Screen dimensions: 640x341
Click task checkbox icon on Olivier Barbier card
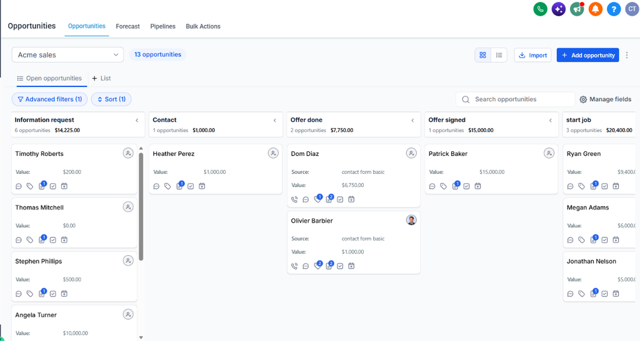pos(340,266)
